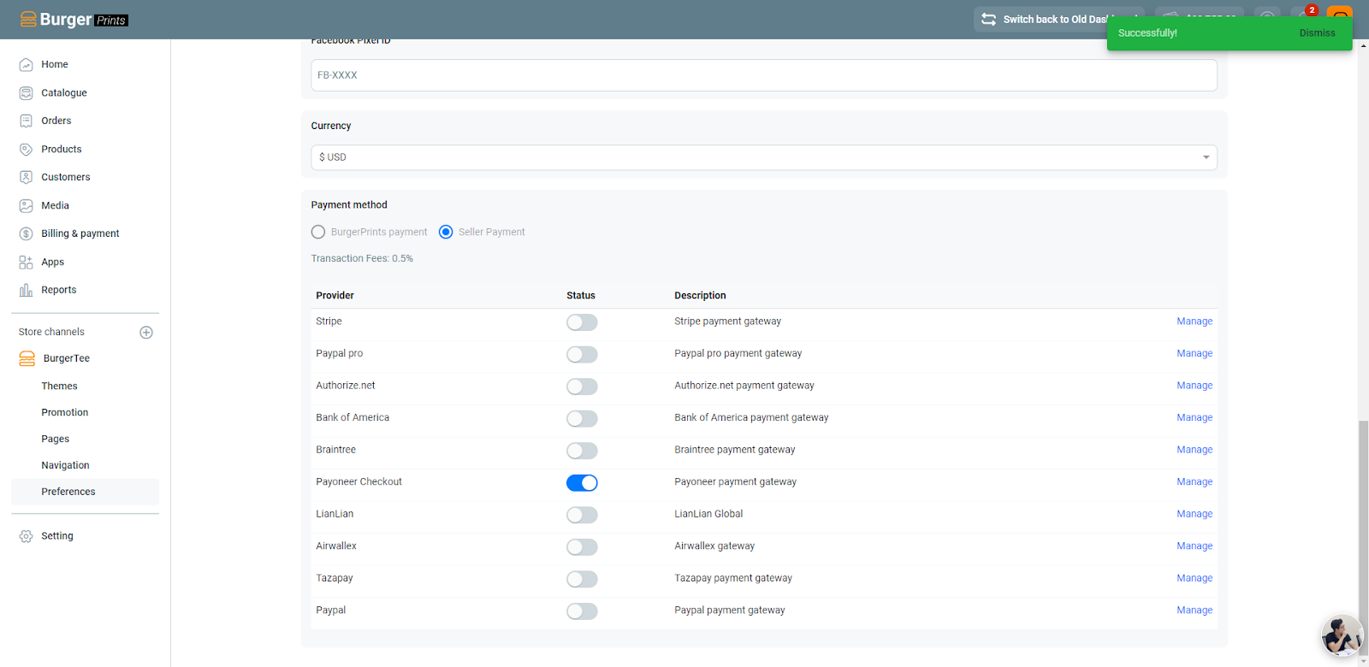Manage the LianLian Global gateway
Viewport: 1369px width, 667px height.
coord(1194,514)
